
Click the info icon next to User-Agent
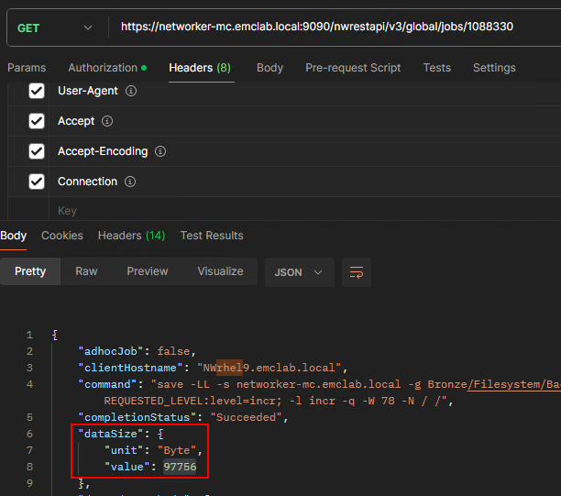(130, 92)
